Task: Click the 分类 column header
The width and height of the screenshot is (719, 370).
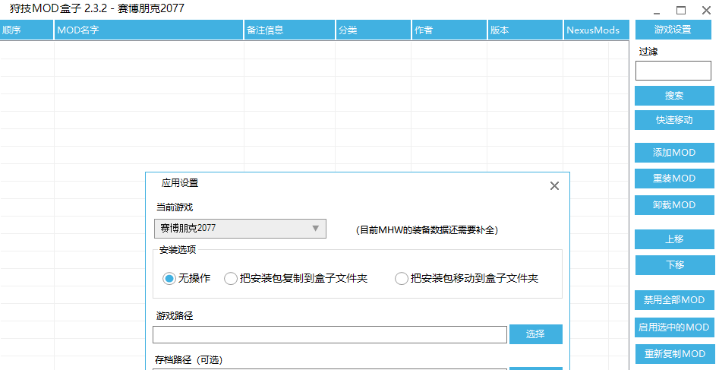Action: (x=374, y=30)
